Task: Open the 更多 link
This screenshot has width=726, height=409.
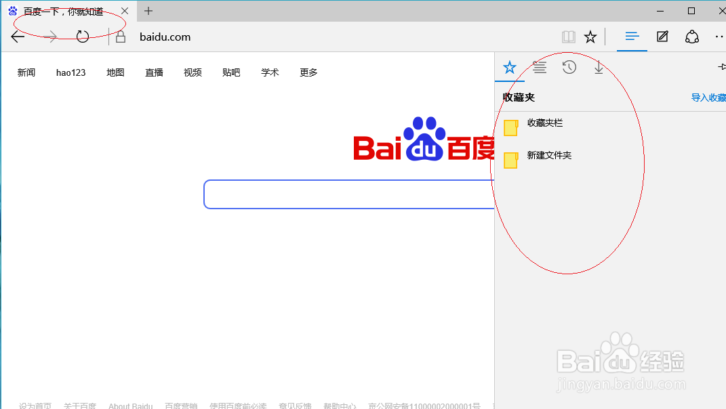Action: (308, 72)
